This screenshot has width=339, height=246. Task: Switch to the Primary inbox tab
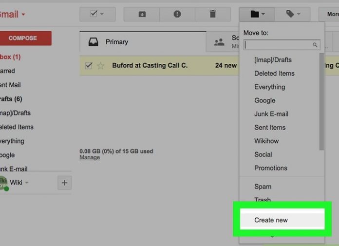point(117,42)
